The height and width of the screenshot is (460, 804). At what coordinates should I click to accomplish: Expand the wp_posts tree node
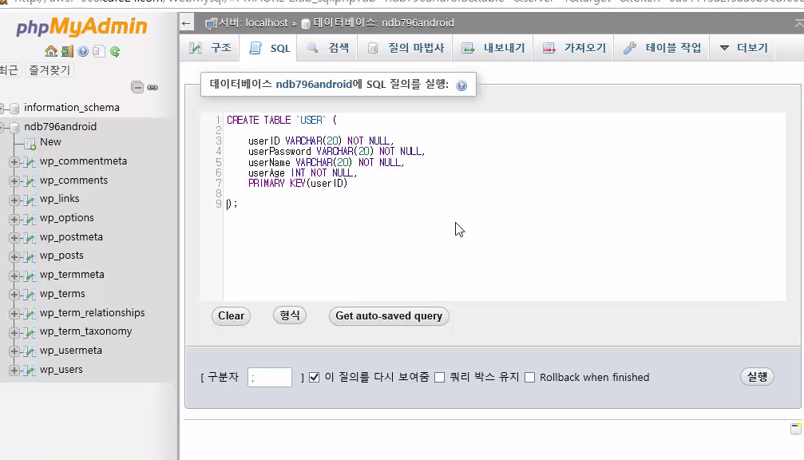[14, 256]
